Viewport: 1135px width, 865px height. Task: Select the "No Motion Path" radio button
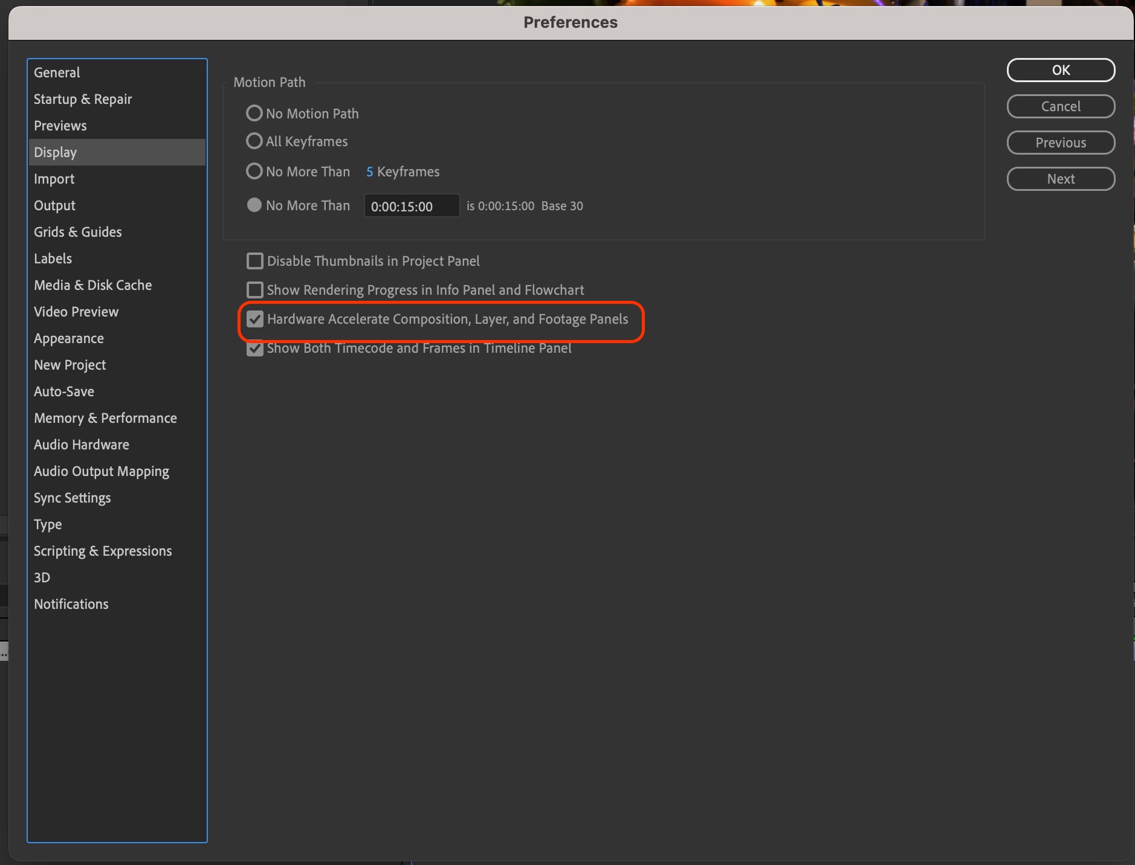click(x=254, y=113)
